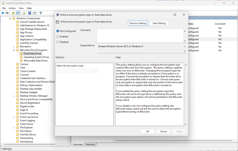Collapse the BitLocker Drive Encryption node
238x151 pixels.
tap(14, 50)
